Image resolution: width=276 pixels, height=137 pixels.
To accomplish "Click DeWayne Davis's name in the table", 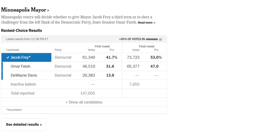I will [x=24, y=75].
